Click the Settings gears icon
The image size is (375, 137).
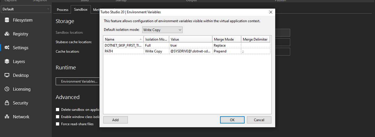point(7,48)
